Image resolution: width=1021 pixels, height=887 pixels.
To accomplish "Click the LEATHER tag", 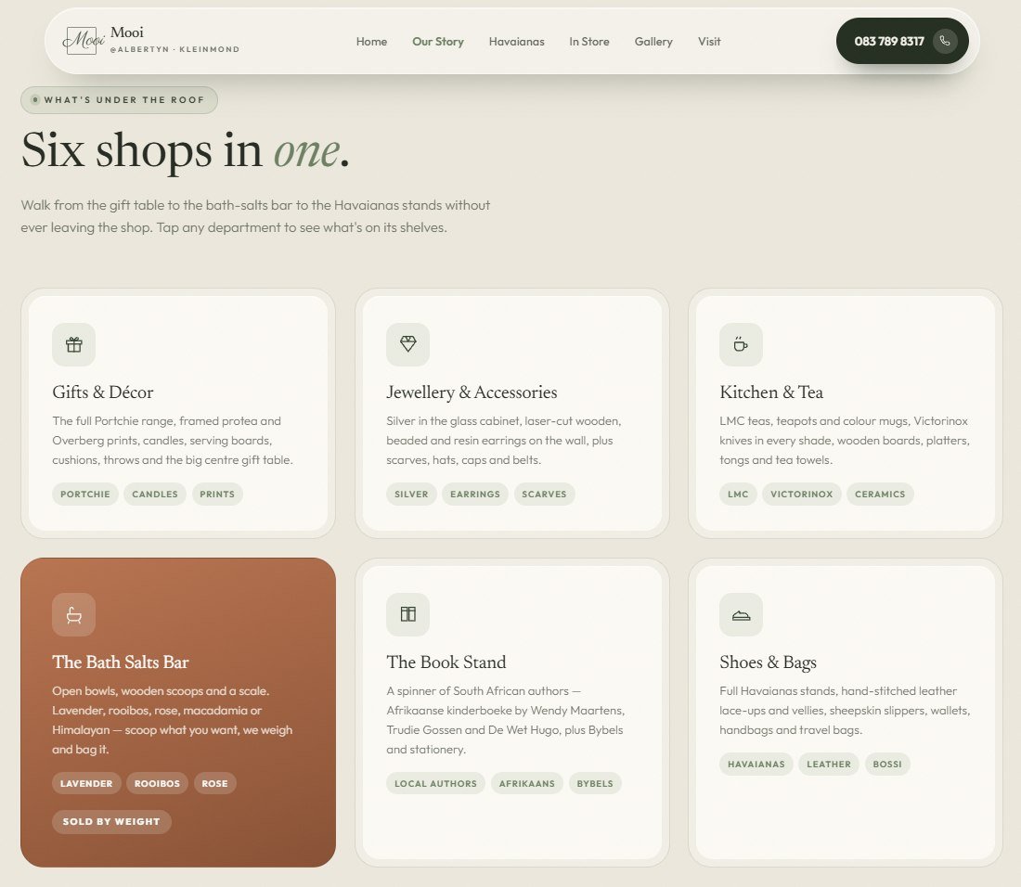I will point(829,764).
